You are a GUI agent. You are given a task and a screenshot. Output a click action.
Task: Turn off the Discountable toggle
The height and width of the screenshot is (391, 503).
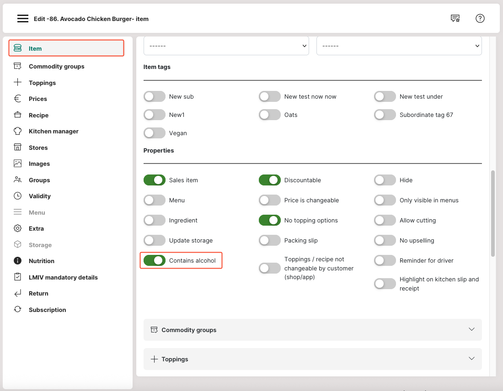pos(270,180)
